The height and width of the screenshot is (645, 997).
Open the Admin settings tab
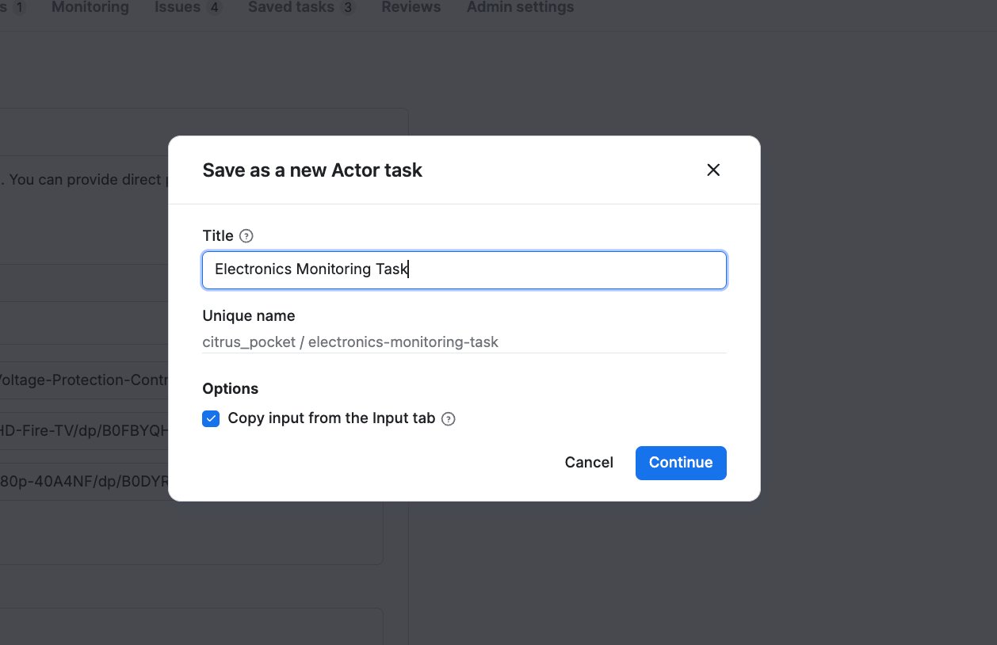coord(521,8)
